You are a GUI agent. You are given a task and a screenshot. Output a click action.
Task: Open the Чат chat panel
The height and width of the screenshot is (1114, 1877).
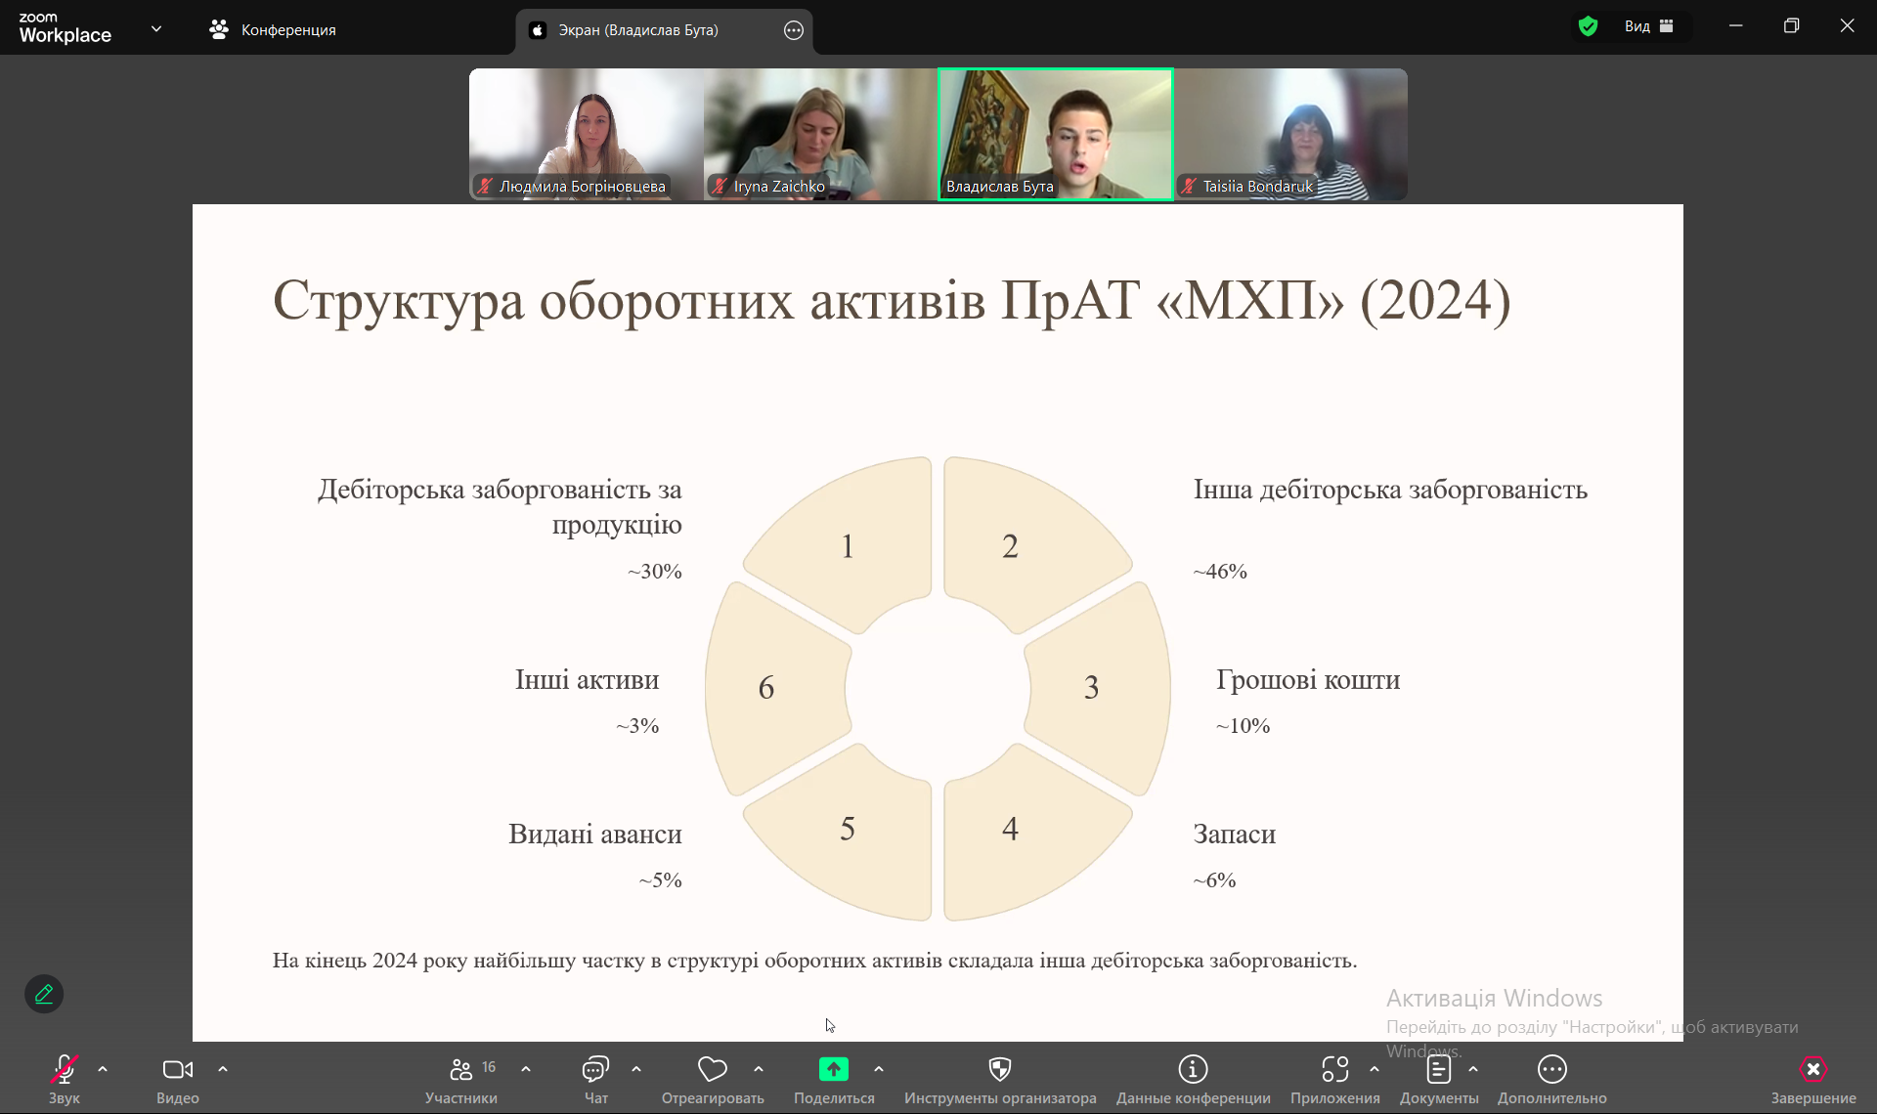[x=595, y=1070]
